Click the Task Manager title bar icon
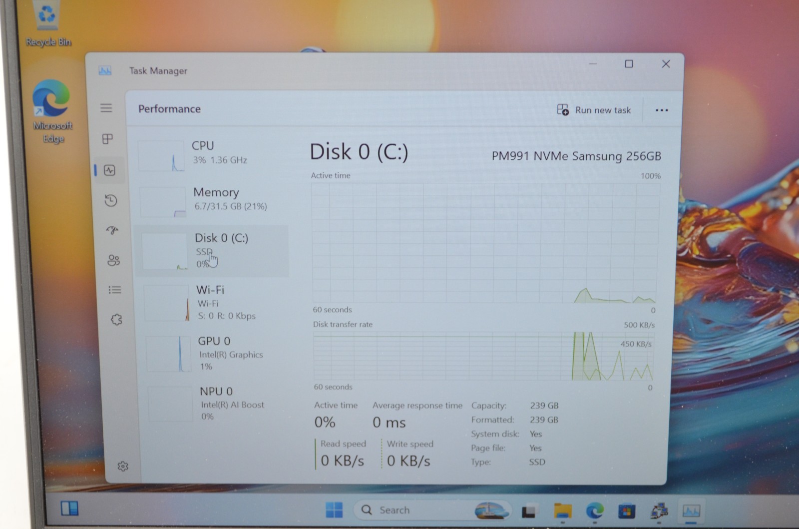Image resolution: width=799 pixels, height=529 pixels. 105,70
